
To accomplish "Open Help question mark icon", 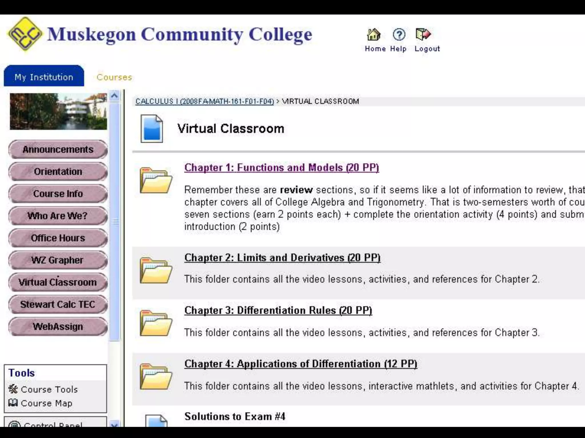I will (399, 35).
